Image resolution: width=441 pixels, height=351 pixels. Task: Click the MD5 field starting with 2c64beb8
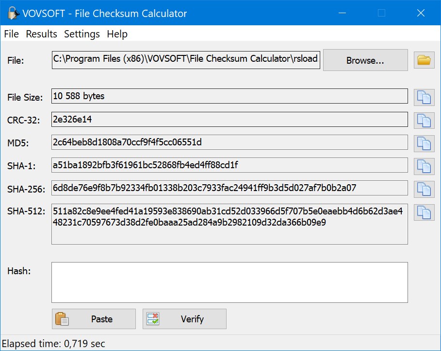(229, 142)
